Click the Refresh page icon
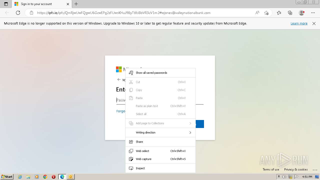320x180 pixels. click(x=18, y=13)
